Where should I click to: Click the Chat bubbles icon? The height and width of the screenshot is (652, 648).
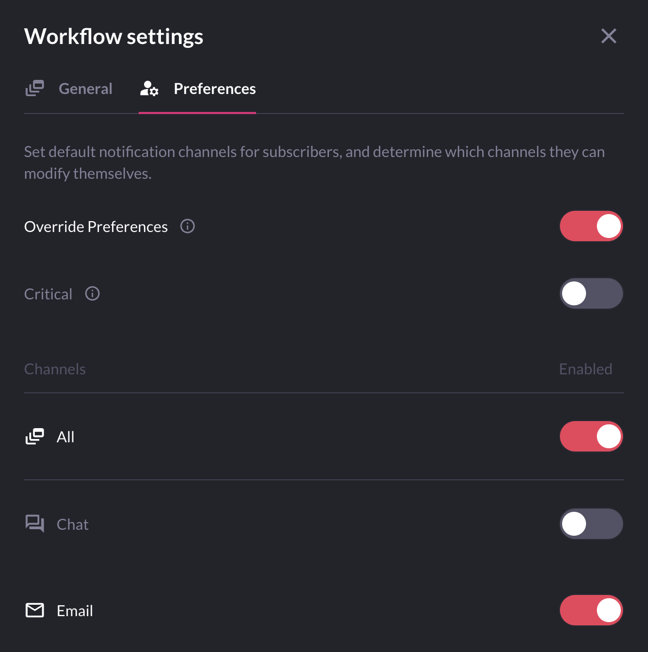coord(35,524)
